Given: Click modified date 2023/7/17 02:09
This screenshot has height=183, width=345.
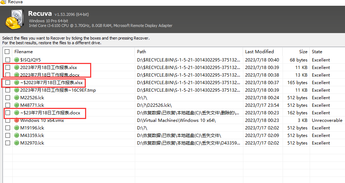Looking at the screenshot, I should click(x=262, y=136).
